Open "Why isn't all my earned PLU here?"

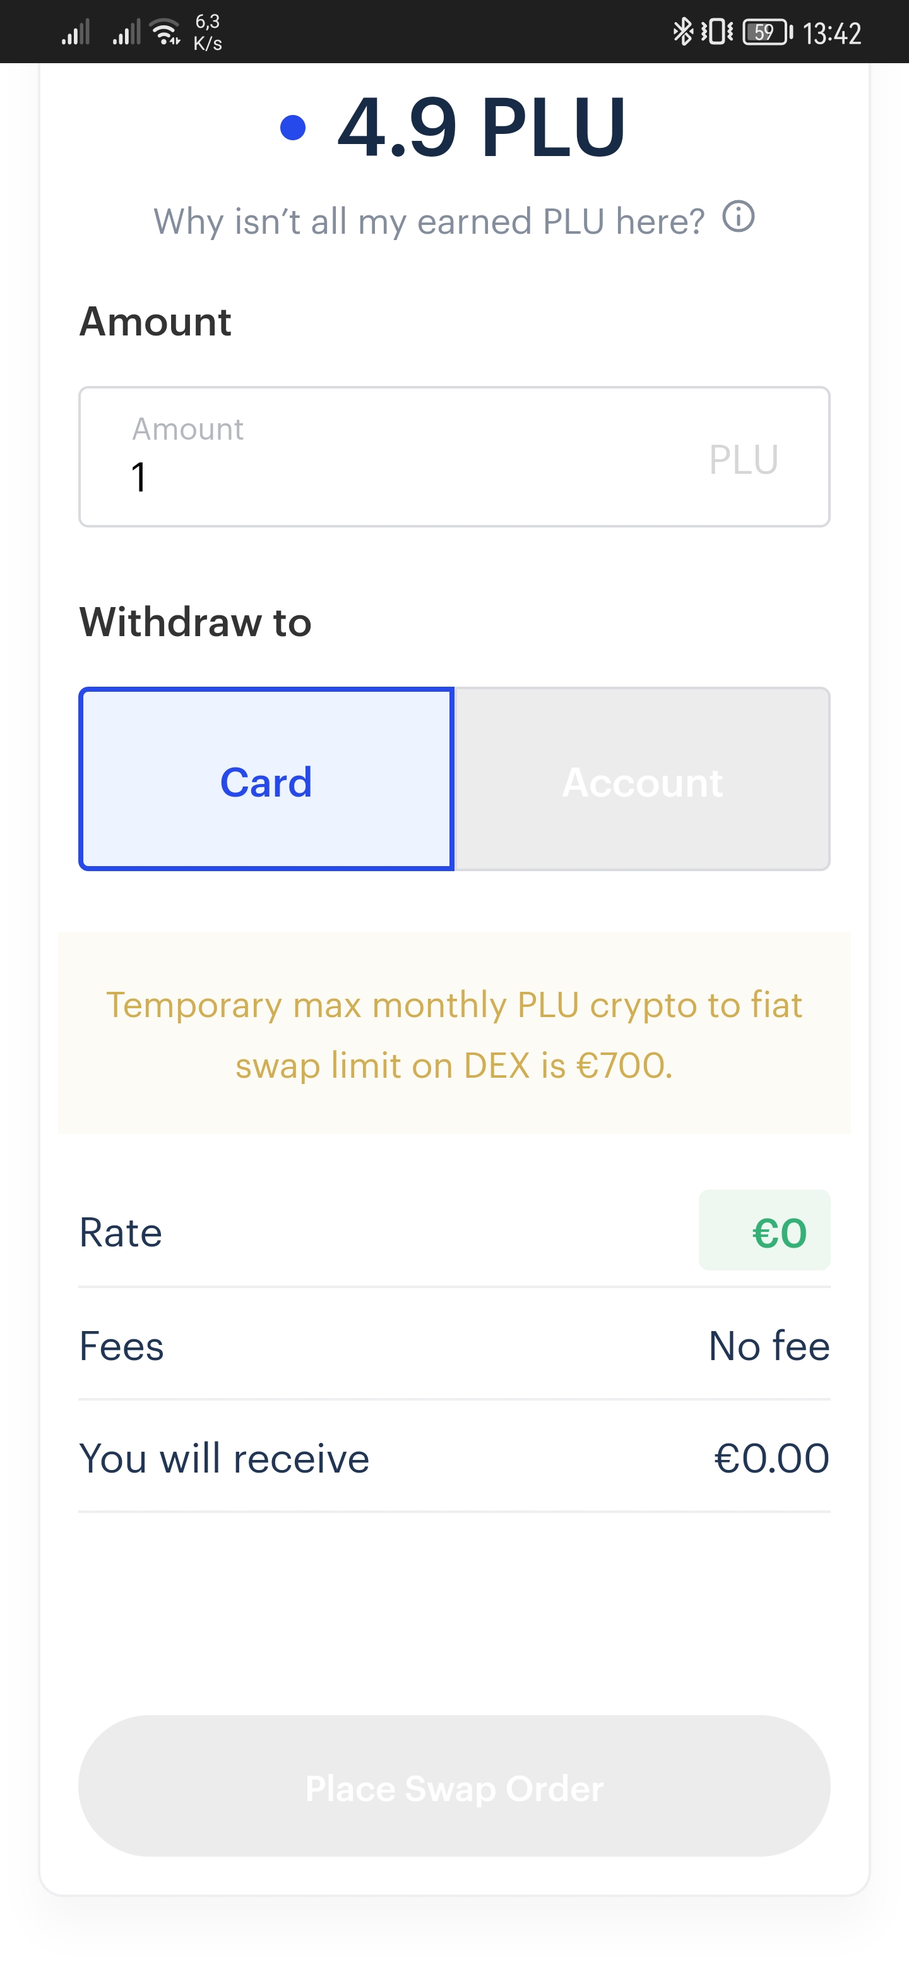(x=429, y=222)
